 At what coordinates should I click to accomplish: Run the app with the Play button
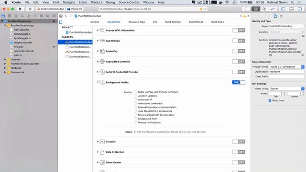(x=20, y=9)
